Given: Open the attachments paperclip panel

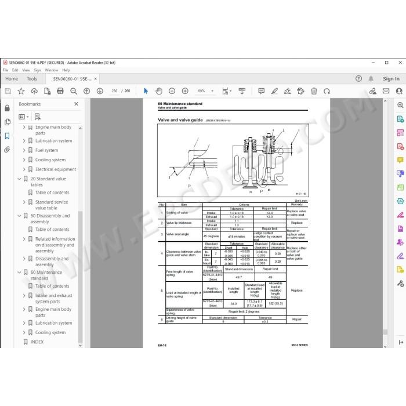Looking at the screenshot, I should 7,150.
